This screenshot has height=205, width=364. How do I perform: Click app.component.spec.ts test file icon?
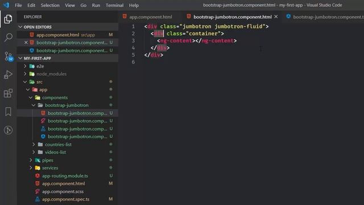38,199
